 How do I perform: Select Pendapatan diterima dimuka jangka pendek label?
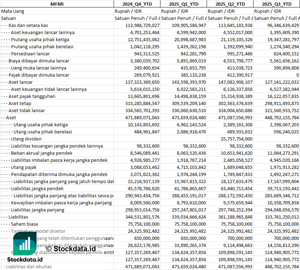click(59, 175)
